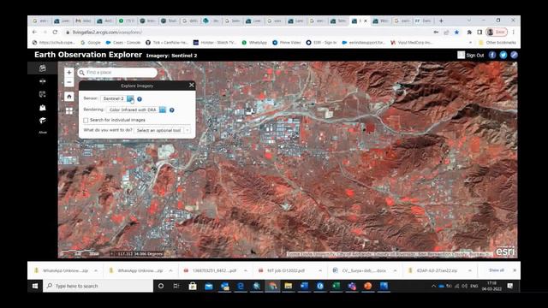Click the Sign Out link
Screen dimensions: 548x308
(x=474, y=55)
